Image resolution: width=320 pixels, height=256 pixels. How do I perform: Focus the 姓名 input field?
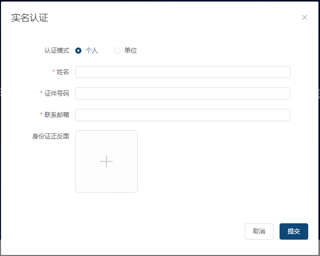(182, 72)
